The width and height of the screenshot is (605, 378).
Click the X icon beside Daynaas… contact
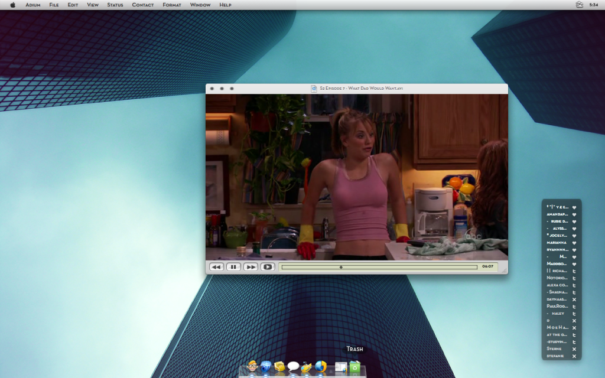tap(574, 299)
